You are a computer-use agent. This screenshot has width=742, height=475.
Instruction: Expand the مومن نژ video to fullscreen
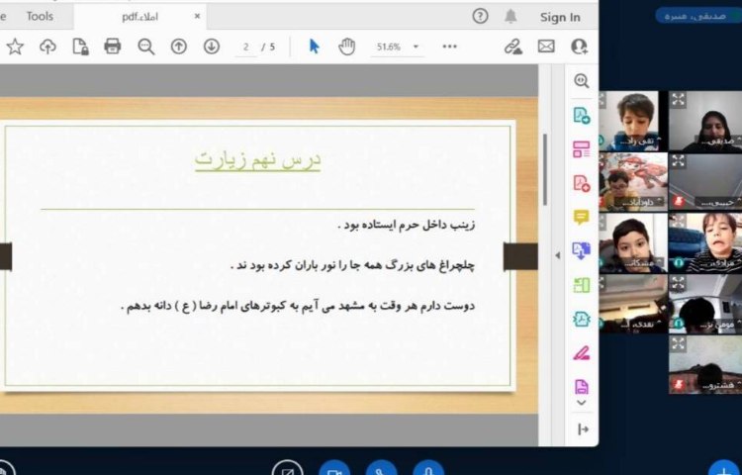pos(678,282)
